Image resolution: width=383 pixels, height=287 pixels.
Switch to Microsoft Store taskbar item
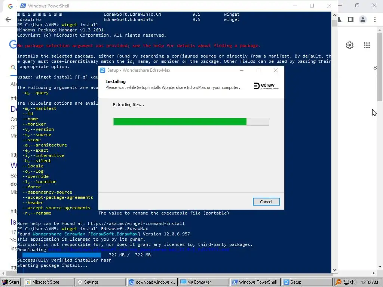[50, 282]
